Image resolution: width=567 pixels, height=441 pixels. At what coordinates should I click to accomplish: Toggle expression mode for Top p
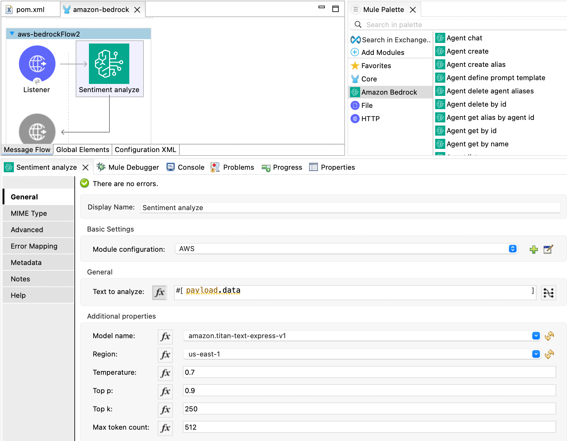[x=165, y=391]
